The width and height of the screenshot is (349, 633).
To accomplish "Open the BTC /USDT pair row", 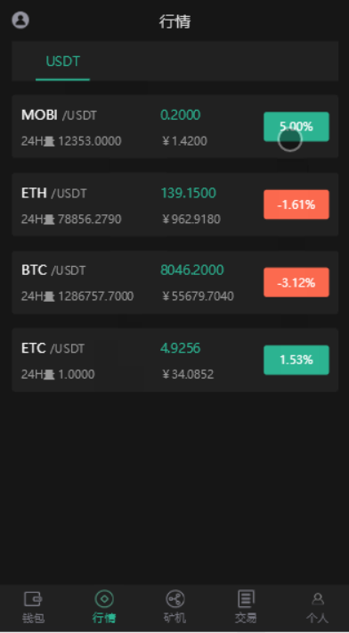I will [175, 282].
